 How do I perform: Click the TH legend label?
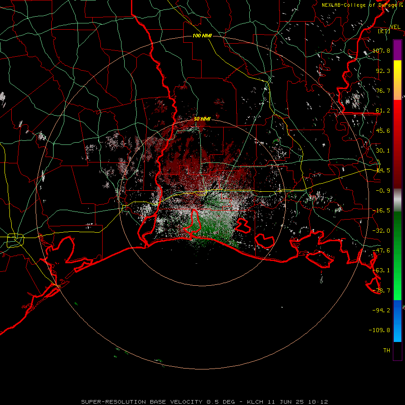point(387,351)
